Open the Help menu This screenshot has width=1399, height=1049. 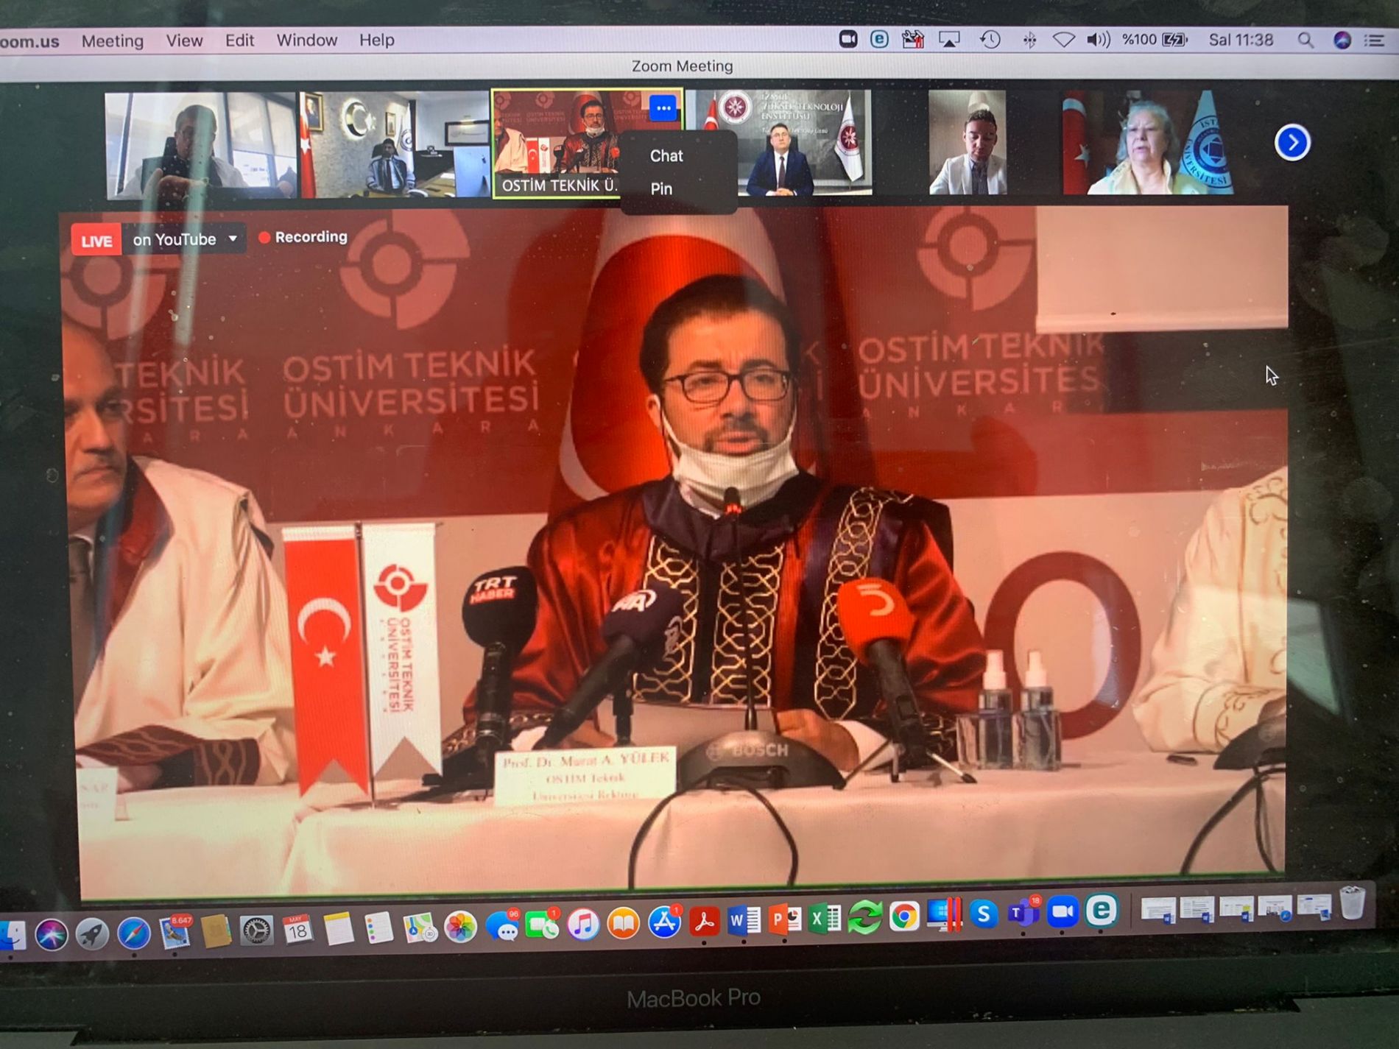pos(377,40)
